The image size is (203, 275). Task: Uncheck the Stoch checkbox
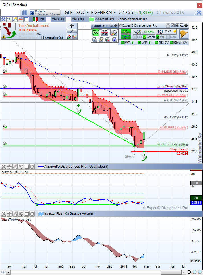point(145,37)
